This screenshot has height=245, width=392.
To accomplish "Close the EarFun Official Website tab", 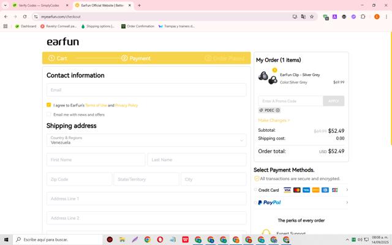I will tap(129, 6).
